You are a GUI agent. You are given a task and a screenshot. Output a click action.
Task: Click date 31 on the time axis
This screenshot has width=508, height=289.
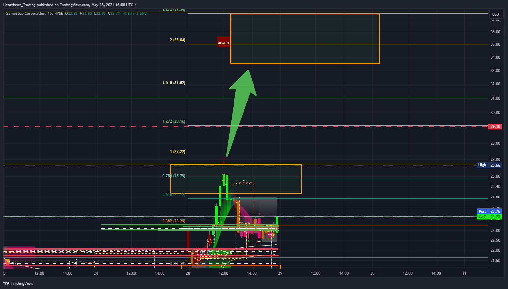(x=464, y=273)
